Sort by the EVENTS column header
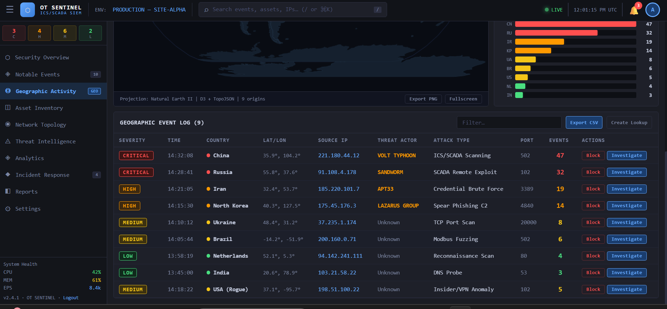The width and height of the screenshot is (667, 309). [559, 140]
